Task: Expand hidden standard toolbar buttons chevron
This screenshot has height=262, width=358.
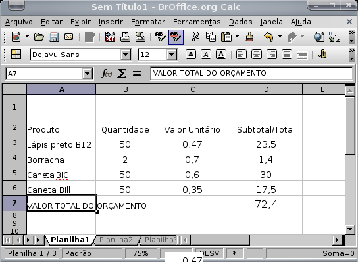Action: tap(352, 33)
